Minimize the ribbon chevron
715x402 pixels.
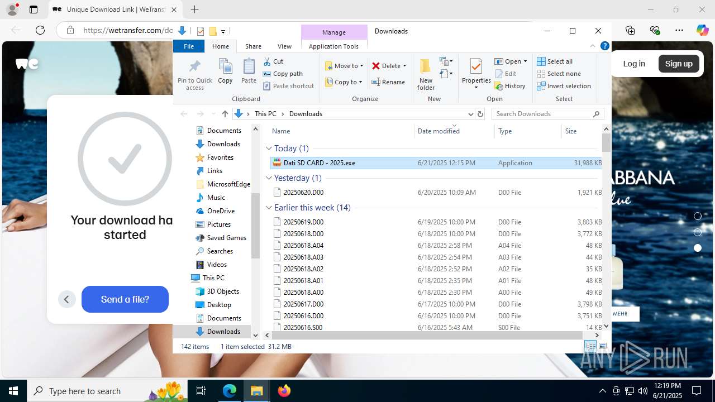tap(593, 46)
